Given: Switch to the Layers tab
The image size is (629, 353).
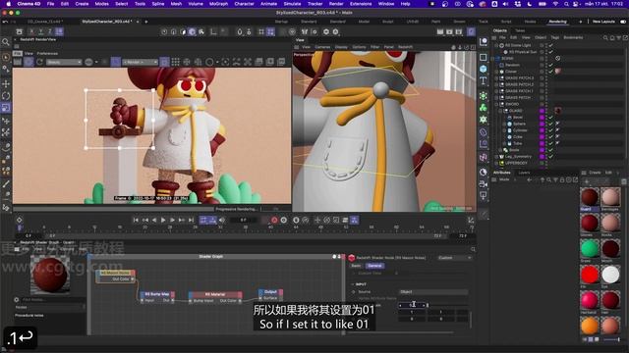Looking at the screenshot, I should click(524, 173).
